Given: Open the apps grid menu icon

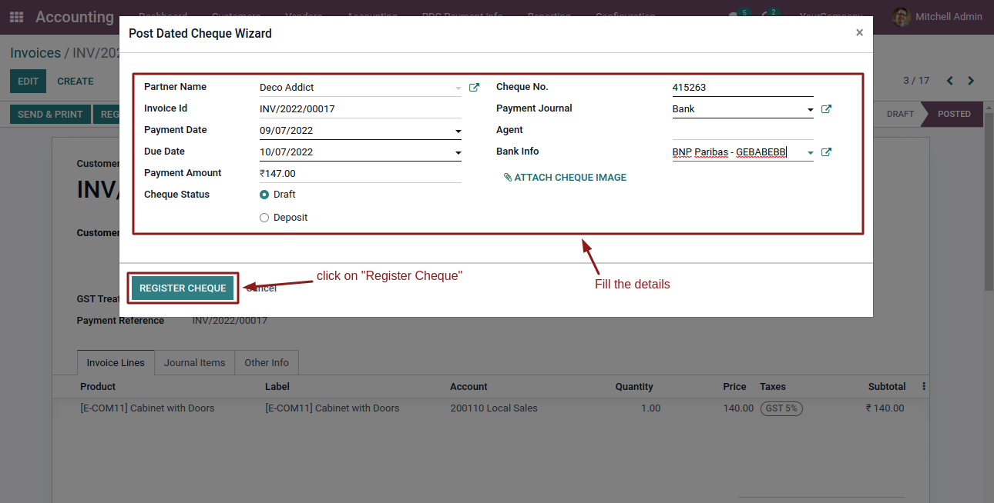Looking at the screenshot, I should pyautogui.click(x=16, y=17).
